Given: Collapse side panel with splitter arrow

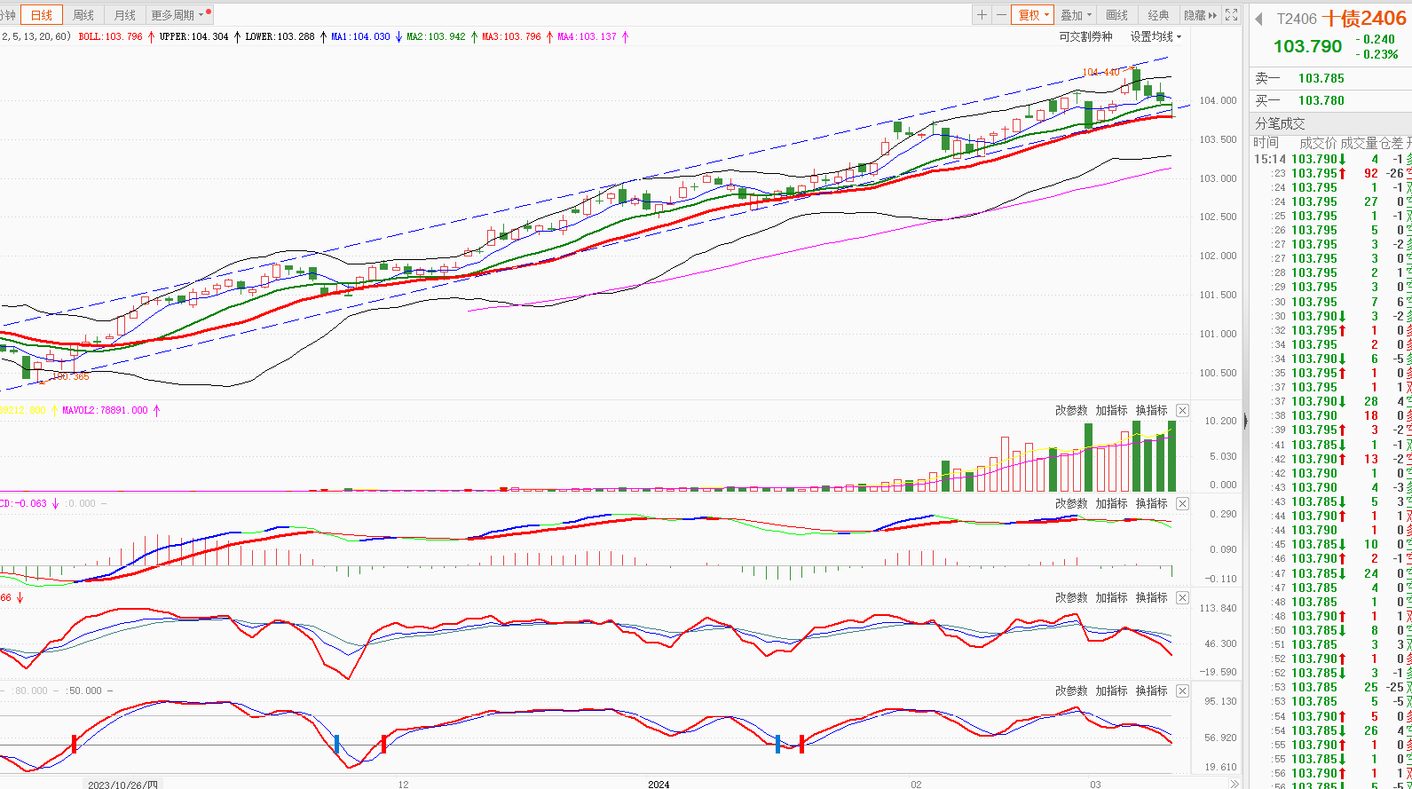Looking at the screenshot, I should (1245, 422).
